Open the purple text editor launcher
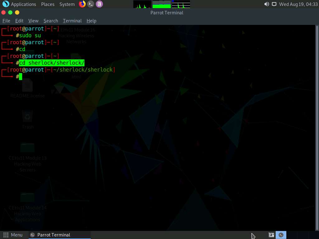The image size is (319, 239). pos(99,4)
